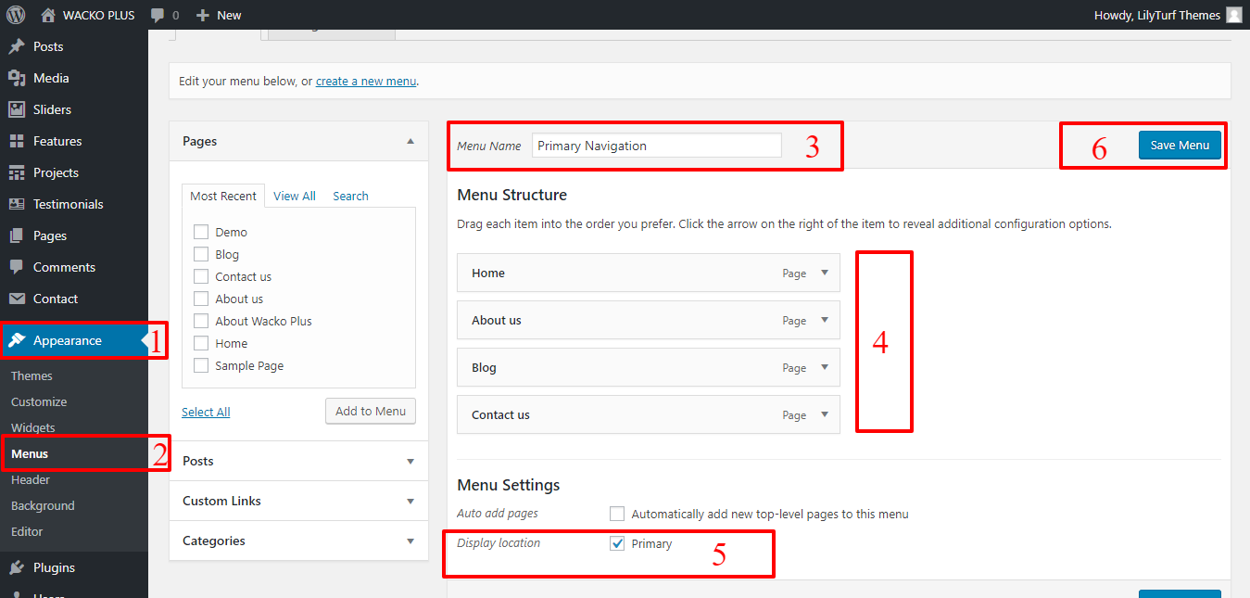
Task: Uncheck the Primary display location checkbox
Action: (617, 543)
